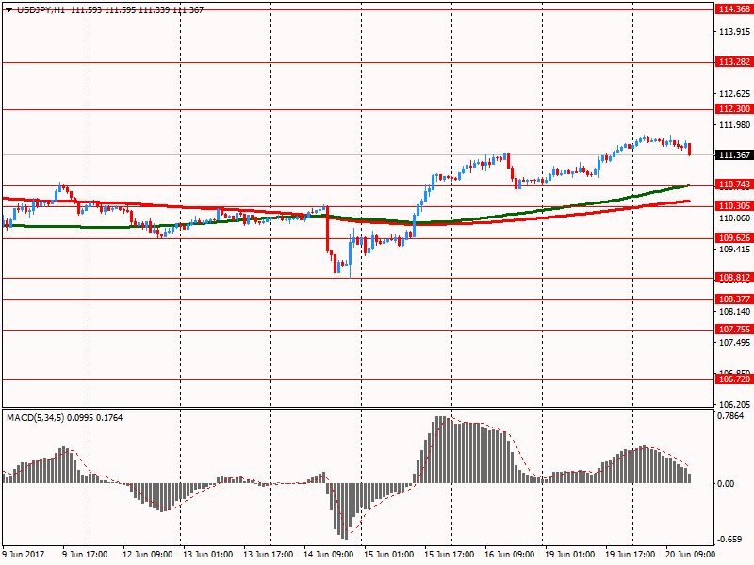
Task: Select the 112.300 price level label
Action: (734, 109)
